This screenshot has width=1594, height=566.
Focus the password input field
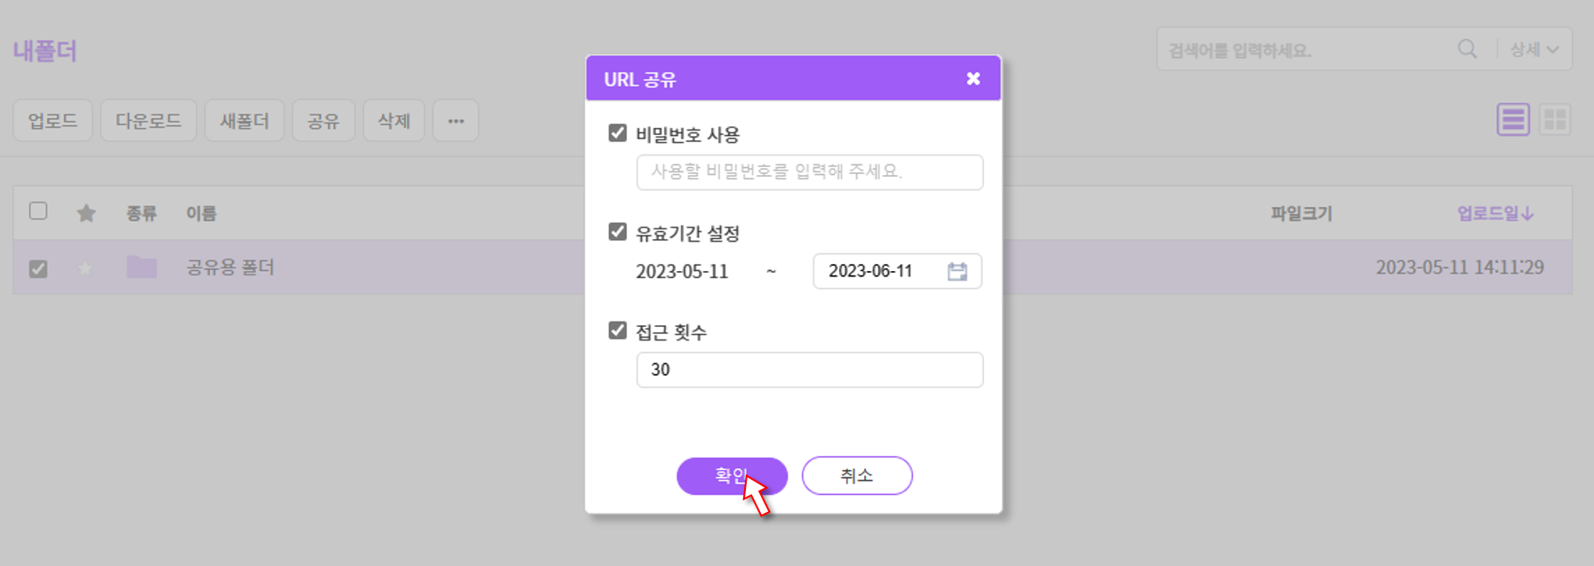[810, 171]
